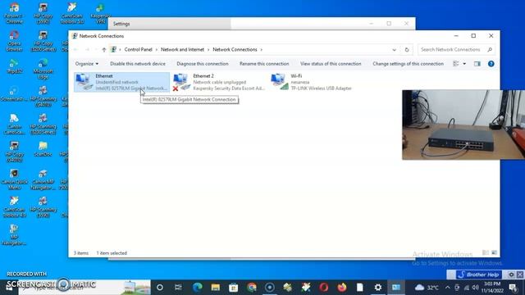This screenshot has height=295, width=525.
Task: Close the Brother Help bar
Action: [x=520, y=275]
